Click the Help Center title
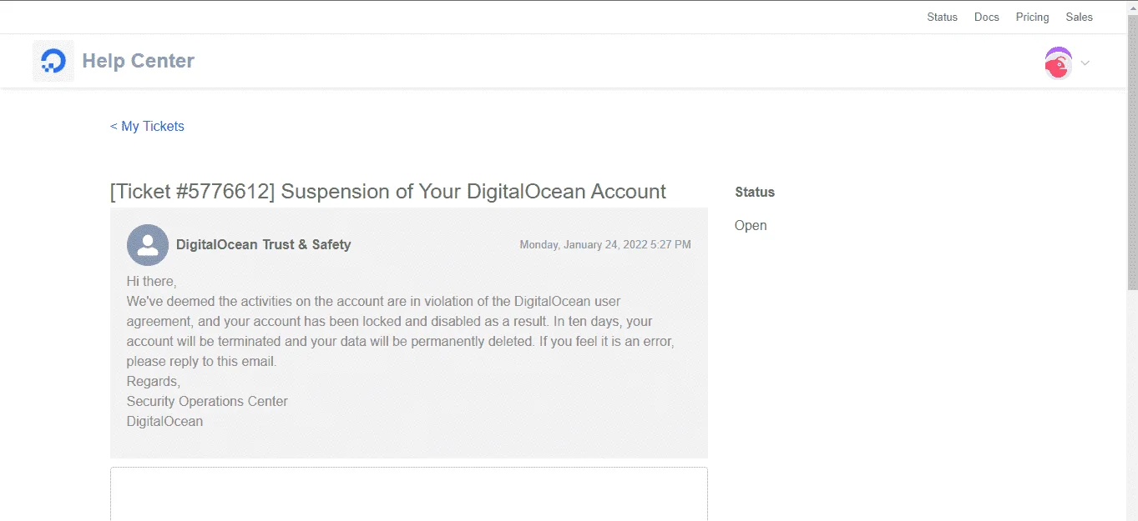Viewport: 1138px width, 521px height. [x=138, y=61]
